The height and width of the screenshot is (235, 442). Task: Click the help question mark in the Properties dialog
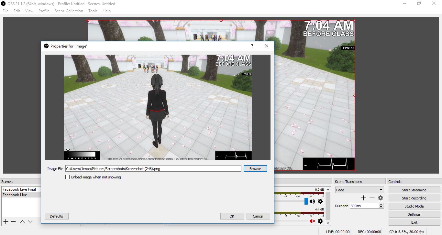point(252,46)
